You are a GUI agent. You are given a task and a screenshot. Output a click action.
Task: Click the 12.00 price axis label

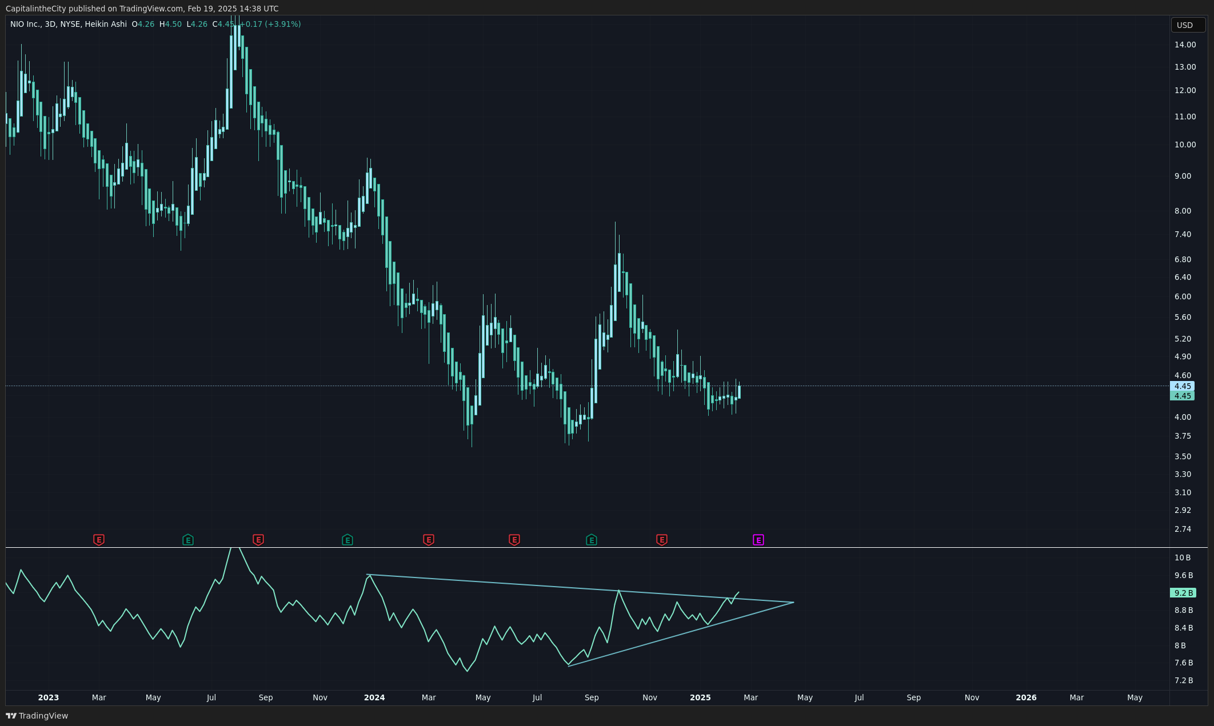[x=1185, y=90]
